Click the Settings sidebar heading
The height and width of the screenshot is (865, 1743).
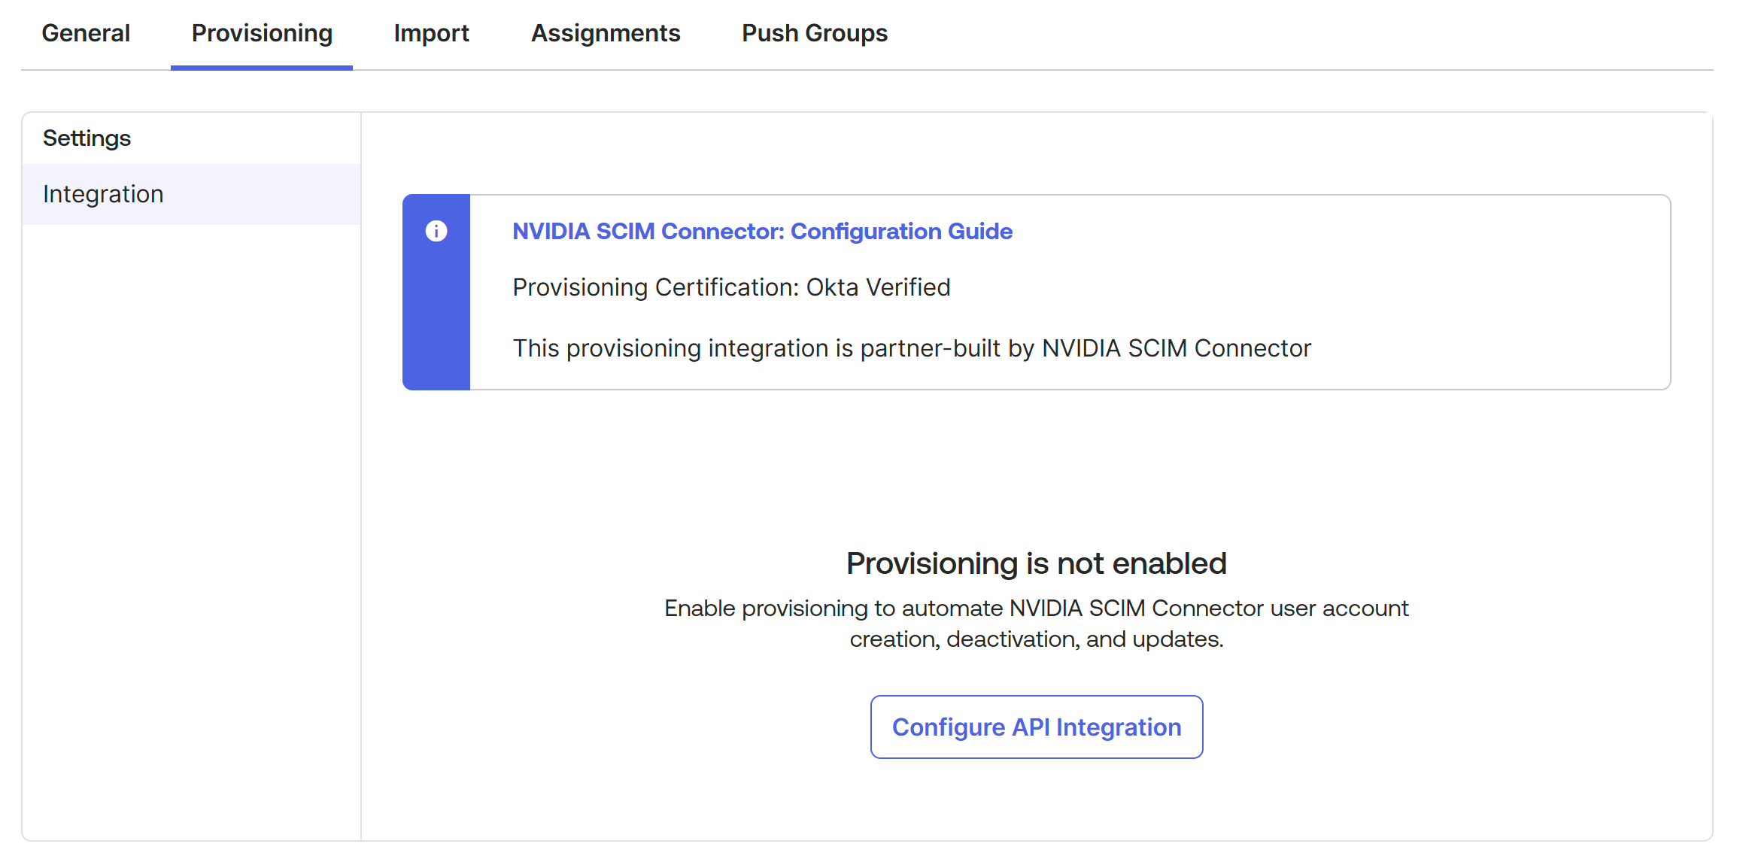(x=87, y=138)
